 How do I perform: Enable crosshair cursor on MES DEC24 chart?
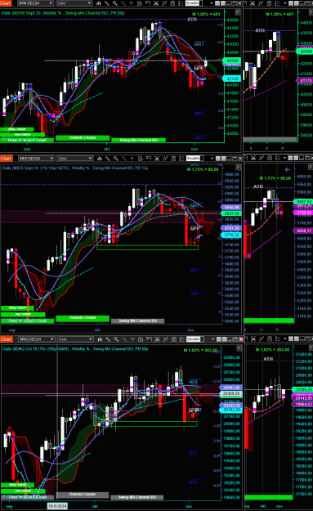(x=132, y=159)
